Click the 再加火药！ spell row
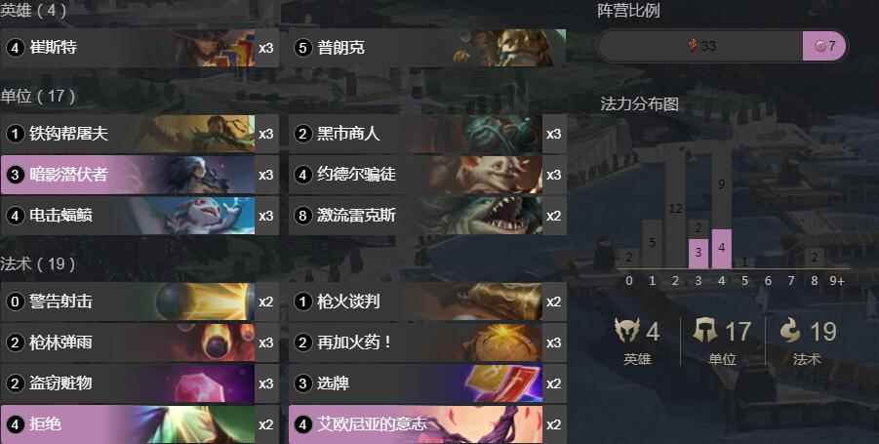The height and width of the screenshot is (444, 879). pyautogui.click(x=427, y=343)
